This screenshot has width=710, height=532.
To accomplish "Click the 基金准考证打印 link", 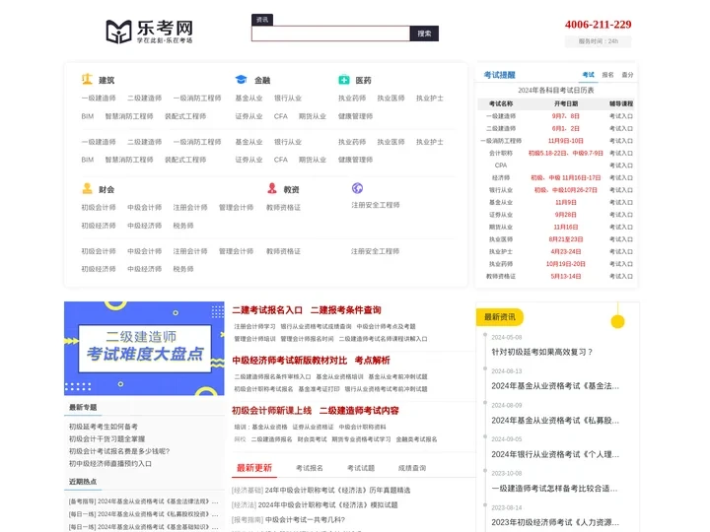I will point(319,389).
